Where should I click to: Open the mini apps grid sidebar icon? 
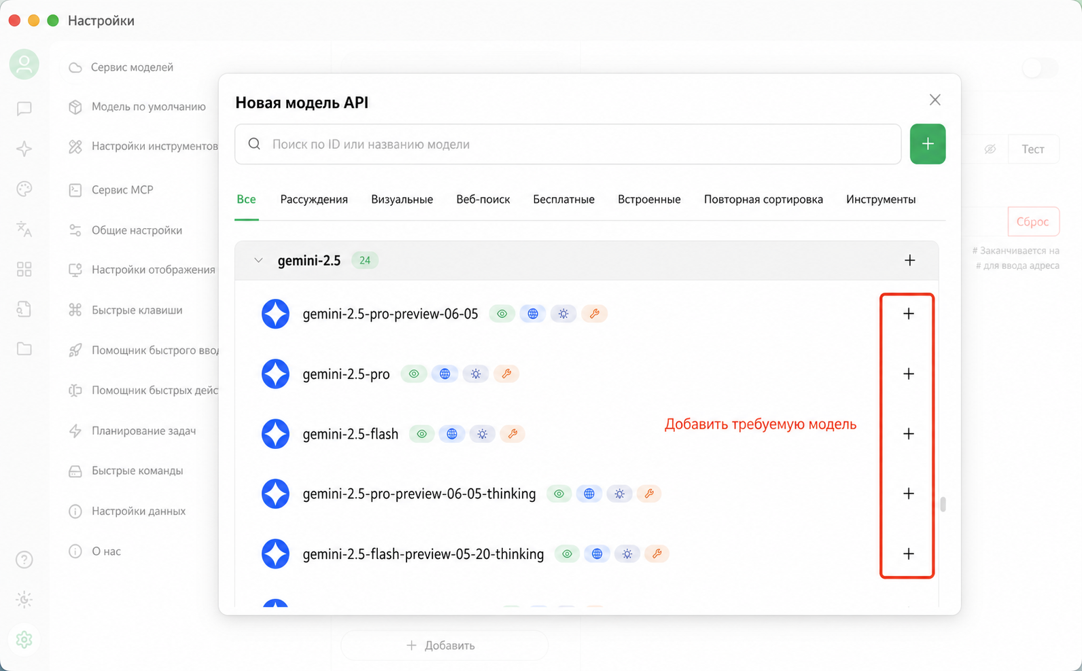pyautogui.click(x=24, y=270)
